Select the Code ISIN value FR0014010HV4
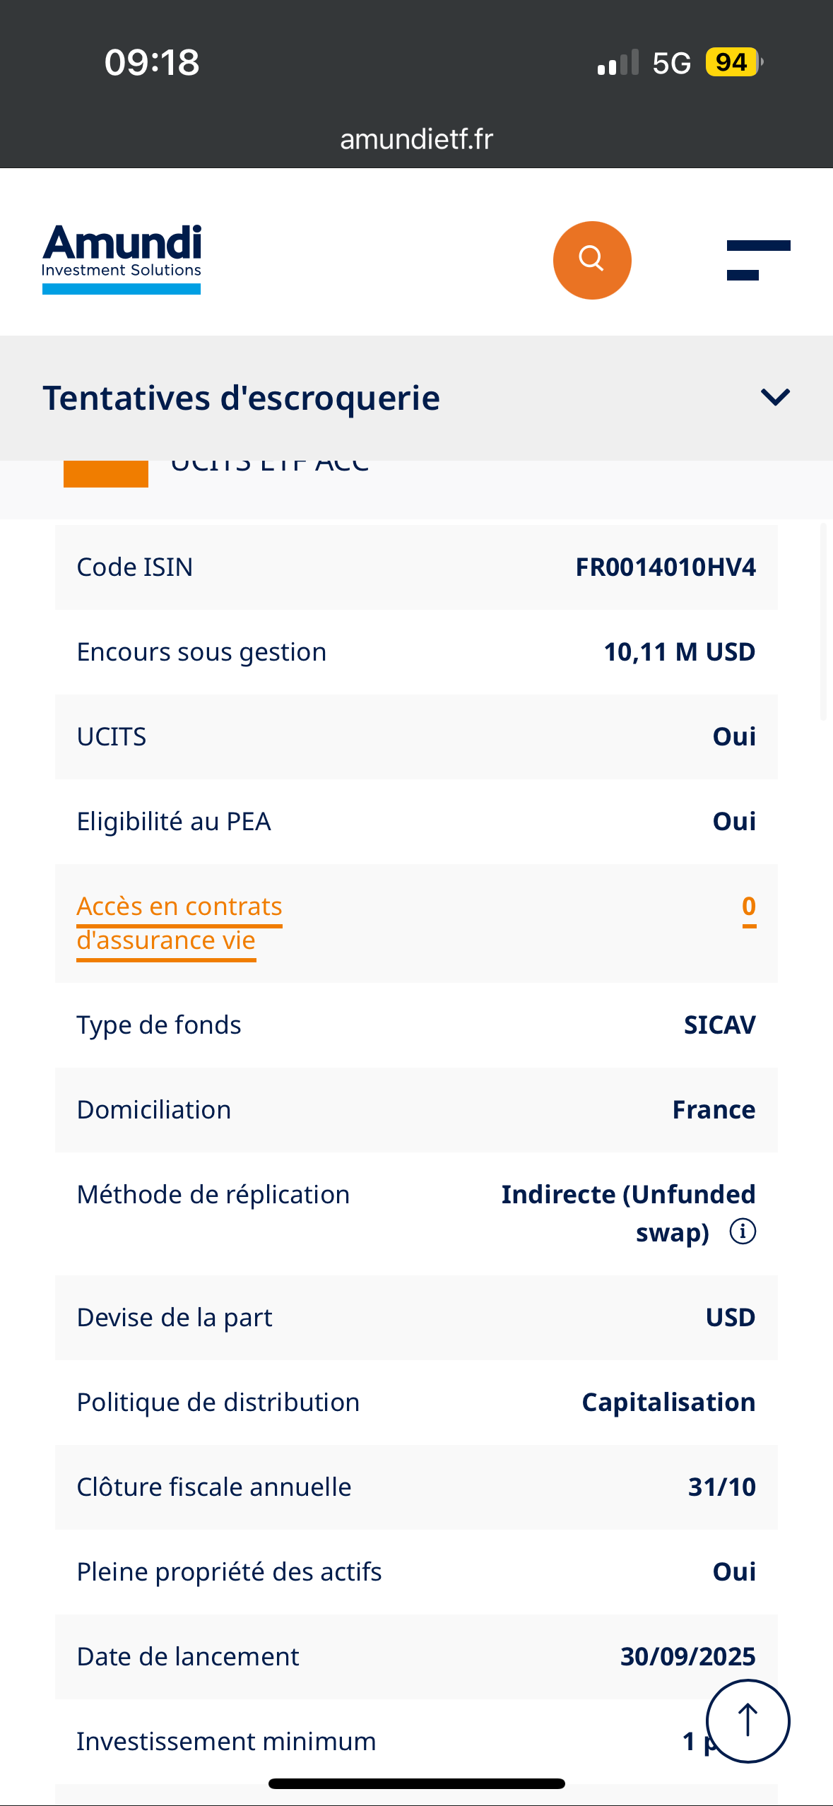The height and width of the screenshot is (1806, 833). click(665, 567)
